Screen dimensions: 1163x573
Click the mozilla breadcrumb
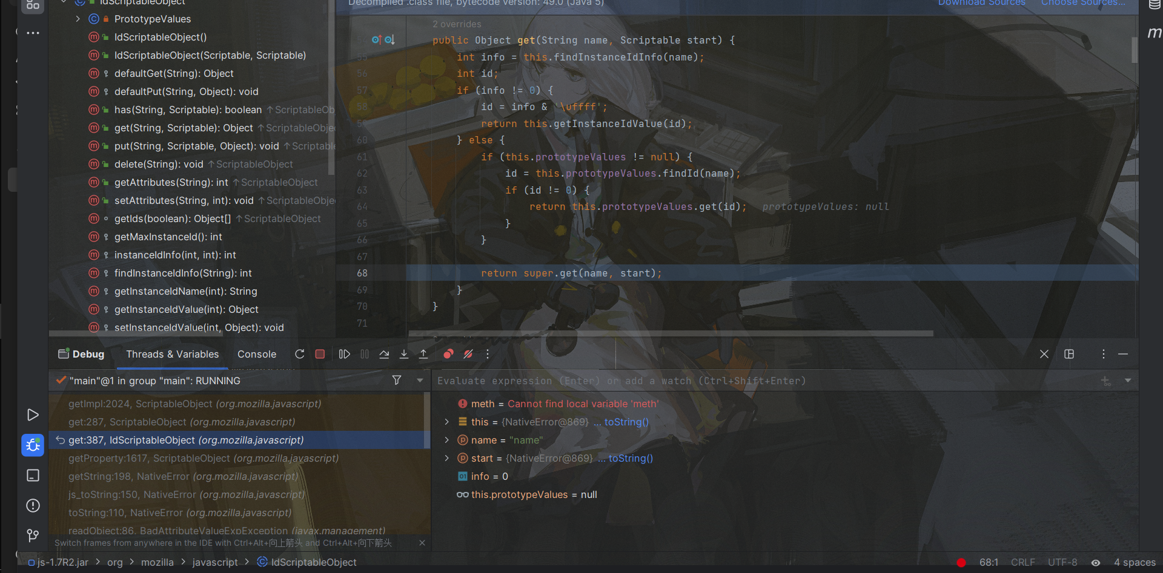pyautogui.click(x=157, y=562)
